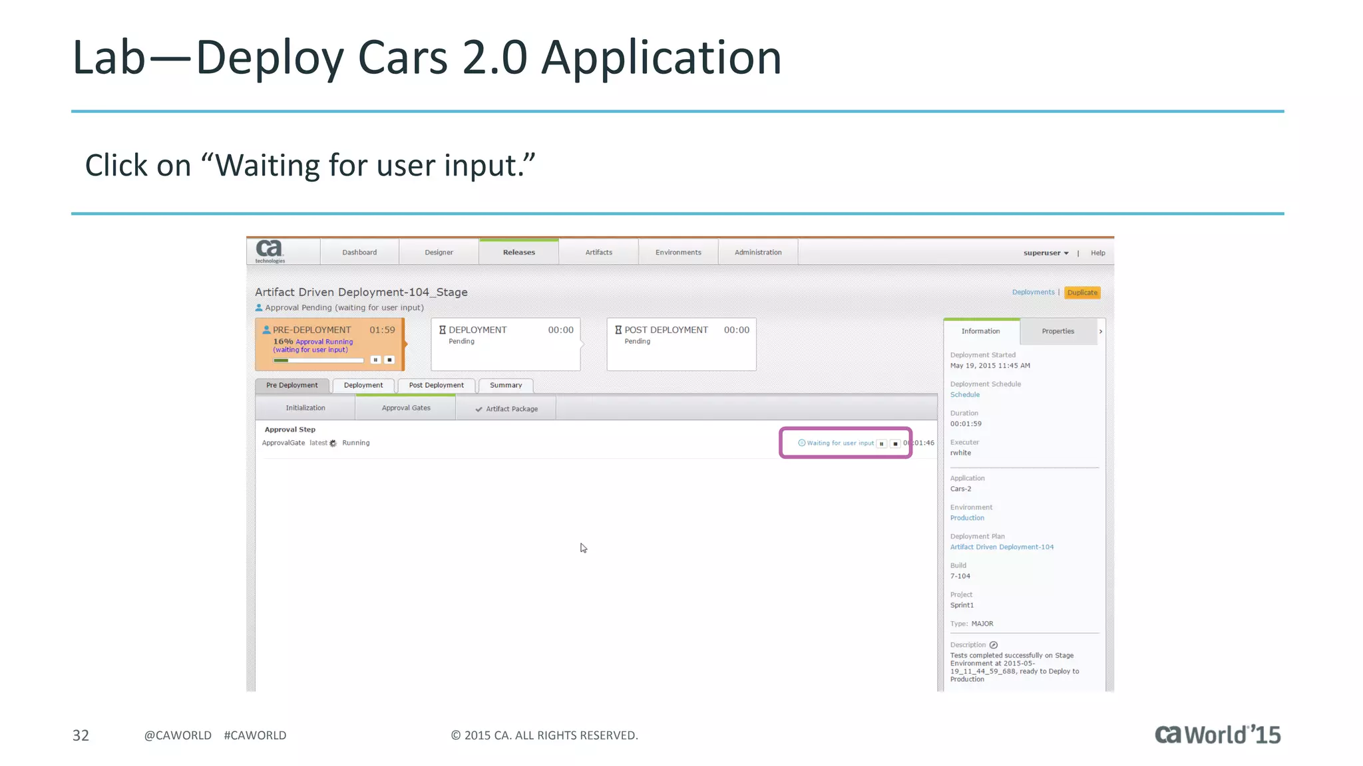Click the build value 7-104
This screenshot has width=1363, height=766.
[x=960, y=576]
